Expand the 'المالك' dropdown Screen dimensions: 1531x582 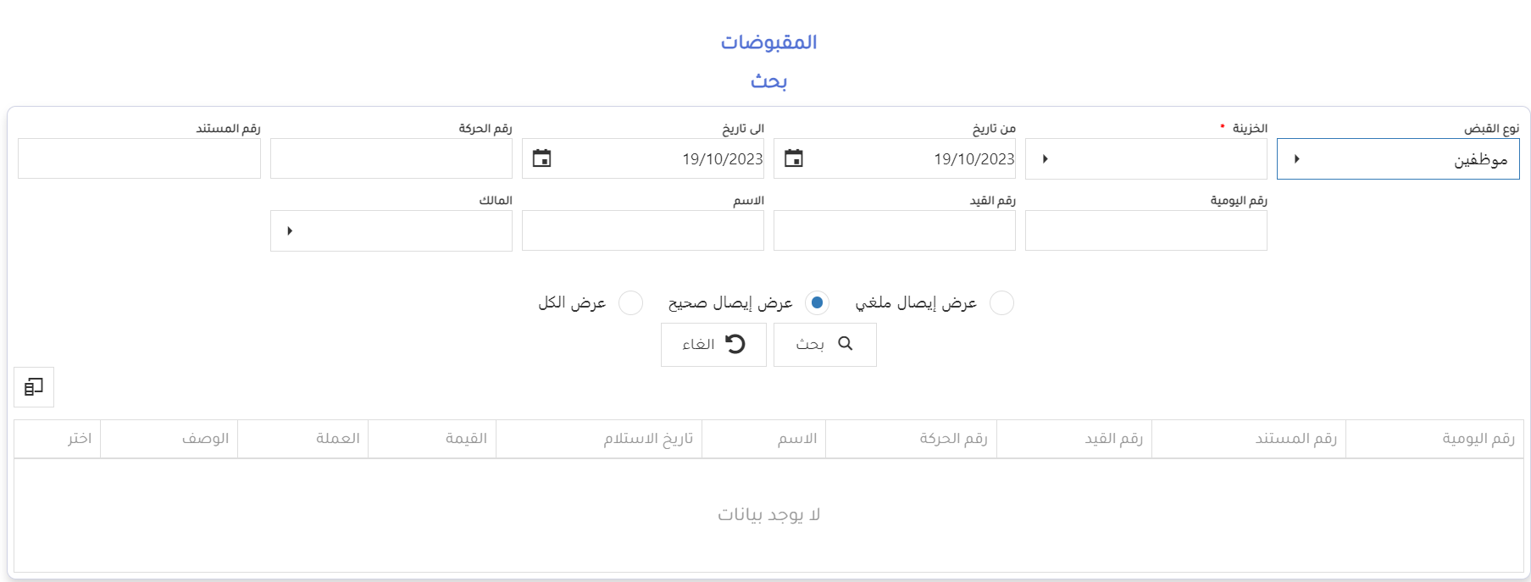click(x=290, y=231)
